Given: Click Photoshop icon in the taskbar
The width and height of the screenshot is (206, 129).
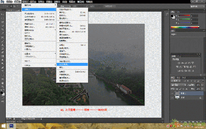Looking at the screenshot, I should [12, 126].
